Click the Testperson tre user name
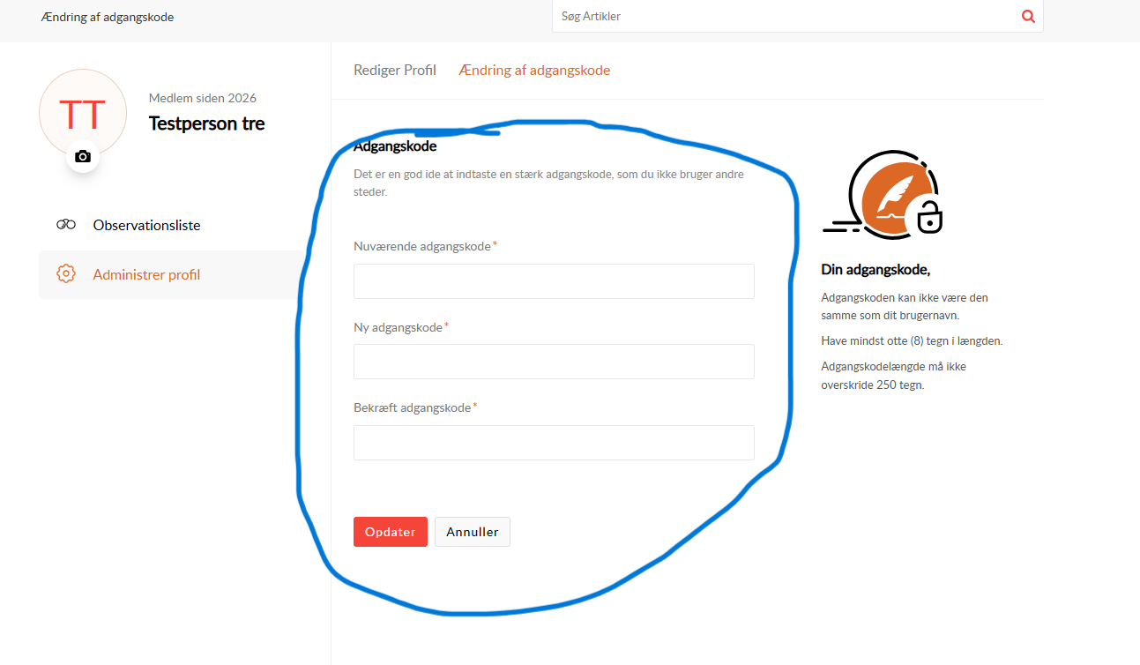 tap(206, 123)
